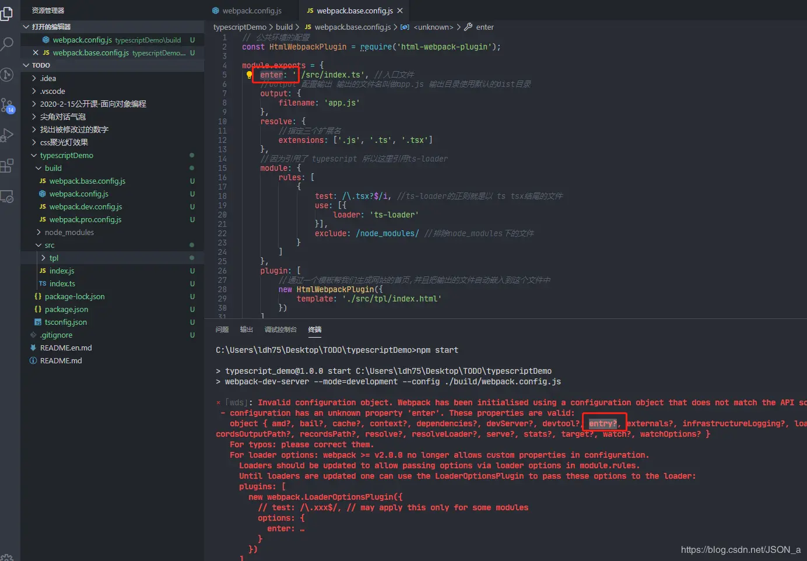Open webpack.base.config.js in build folder tree
The image size is (807, 561).
coord(112,181)
